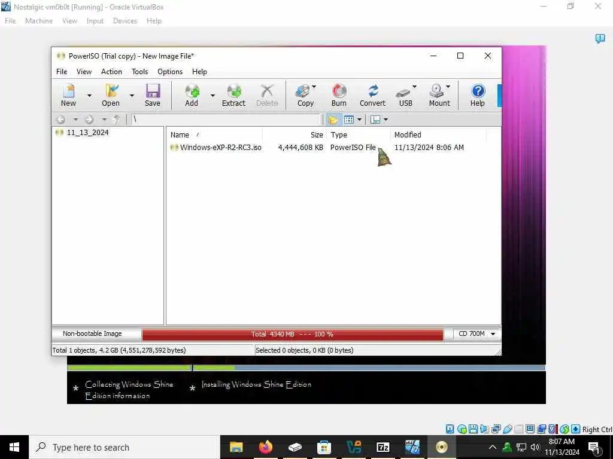Screen dimensions: 613x459
Task: Open the Copy button dropdown arrow
Action: 314,87
